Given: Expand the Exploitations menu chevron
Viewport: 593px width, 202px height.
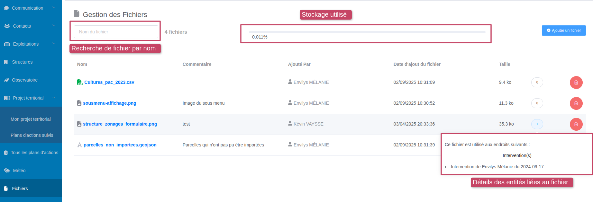Looking at the screenshot, I should (54, 44).
